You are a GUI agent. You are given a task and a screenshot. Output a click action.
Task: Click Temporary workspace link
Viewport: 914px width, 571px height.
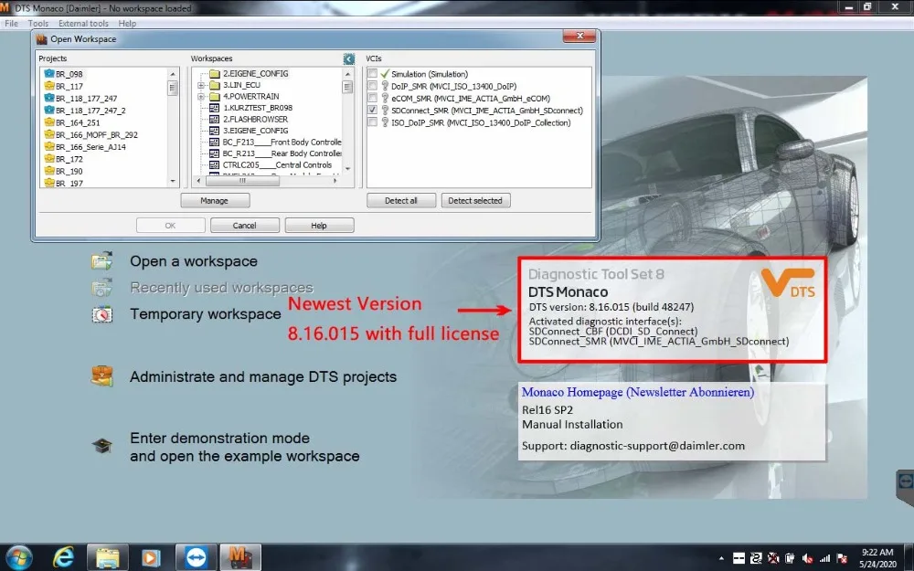(205, 314)
